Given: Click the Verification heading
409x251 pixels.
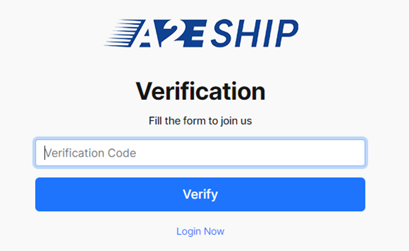Looking at the screenshot, I should pyautogui.click(x=200, y=91).
